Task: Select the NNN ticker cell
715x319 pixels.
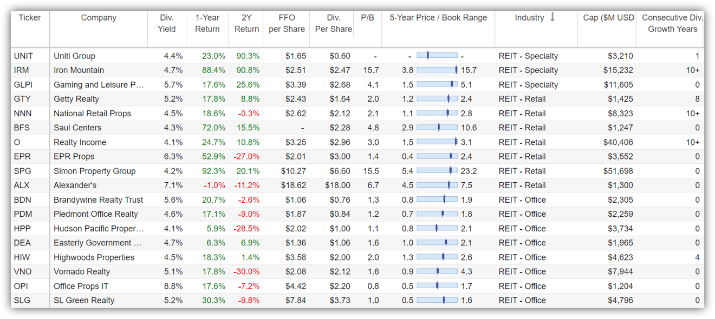Action: [x=23, y=114]
